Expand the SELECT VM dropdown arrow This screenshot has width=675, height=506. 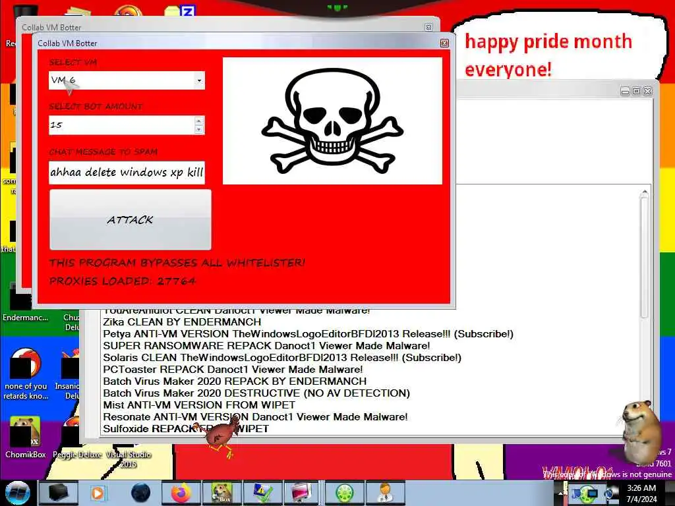pos(199,80)
